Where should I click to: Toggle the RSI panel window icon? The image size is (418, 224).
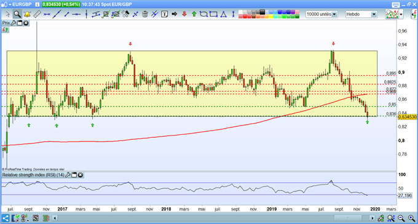coord(74,175)
